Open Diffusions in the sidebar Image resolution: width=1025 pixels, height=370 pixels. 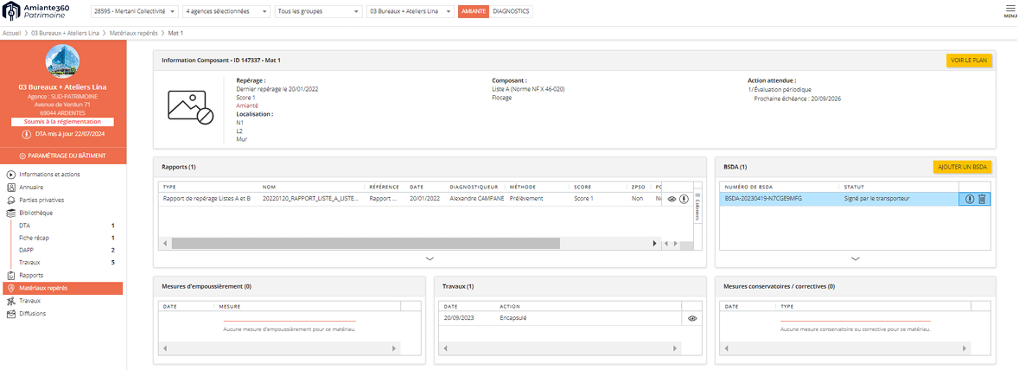(32, 314)
